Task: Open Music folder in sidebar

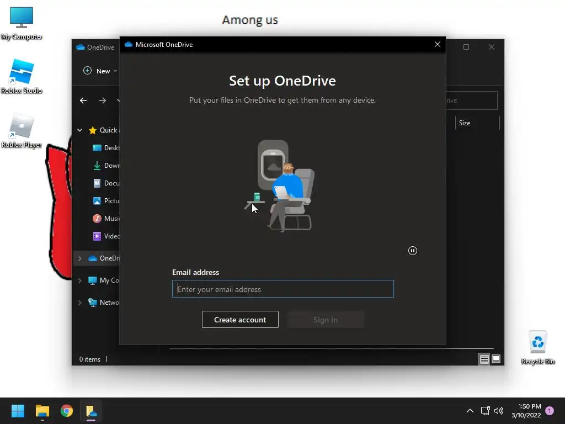Action: point(106,219)
